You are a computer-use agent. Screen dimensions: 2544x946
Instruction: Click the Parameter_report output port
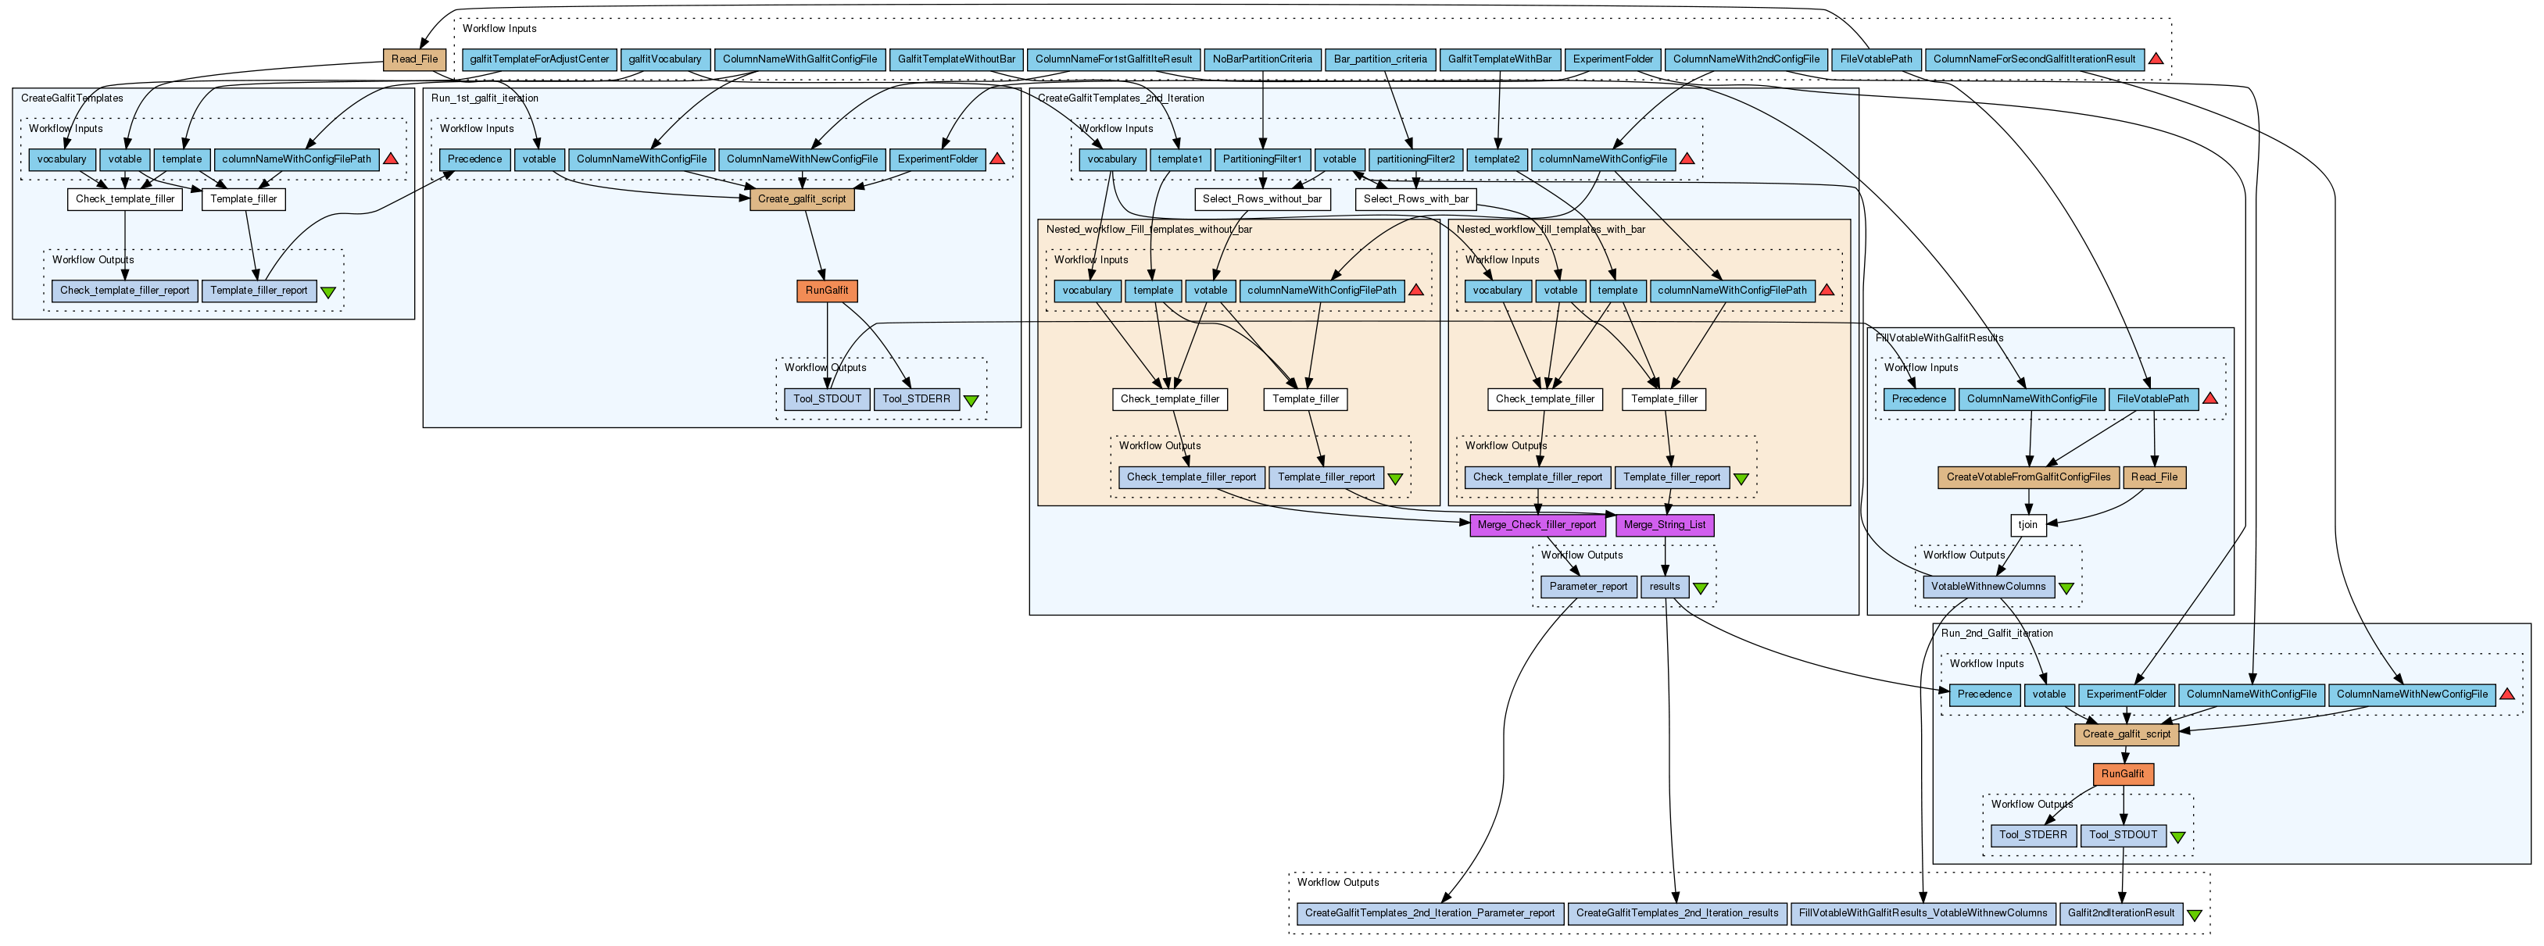click(1588, 587)
